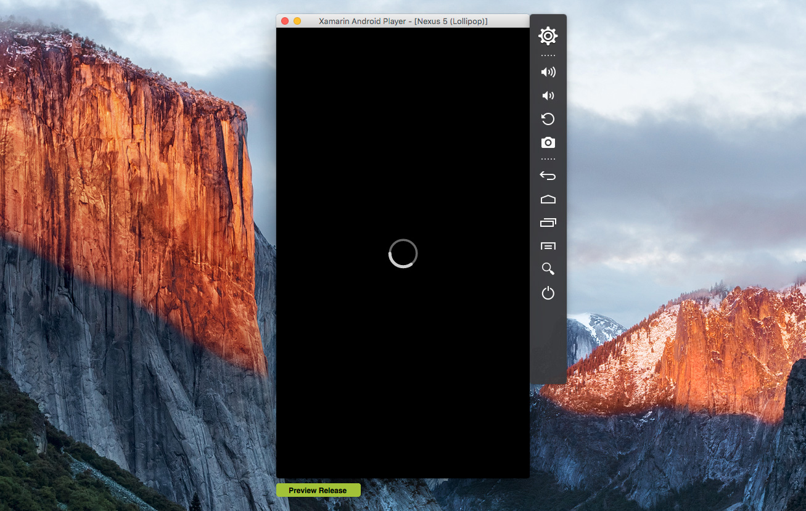Click the power button icon
The width and height of the screenshot is (806, 511).
point(548,293)
